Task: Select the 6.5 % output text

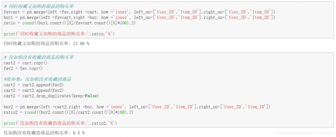Action: pyautogui.click(x=78, y=133)
